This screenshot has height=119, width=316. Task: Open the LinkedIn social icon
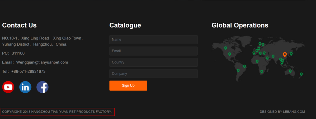point(25,87)
